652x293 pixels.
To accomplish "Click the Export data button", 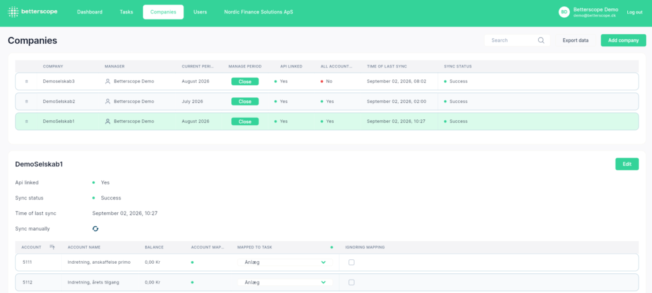I will tap(576, 40).
